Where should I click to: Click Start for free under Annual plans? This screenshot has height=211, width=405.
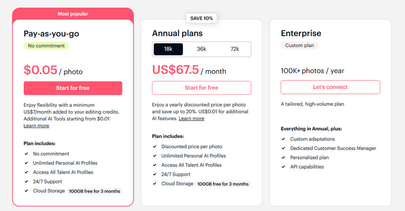[201, 88]
